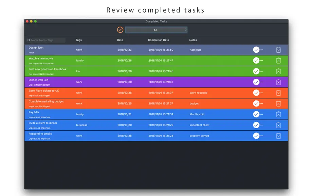Image resolution: width=313 pixels, height=196 pixels.
Task: Trash the Respond to emails task
Action: pyautogui.click(x=278, y=136)
